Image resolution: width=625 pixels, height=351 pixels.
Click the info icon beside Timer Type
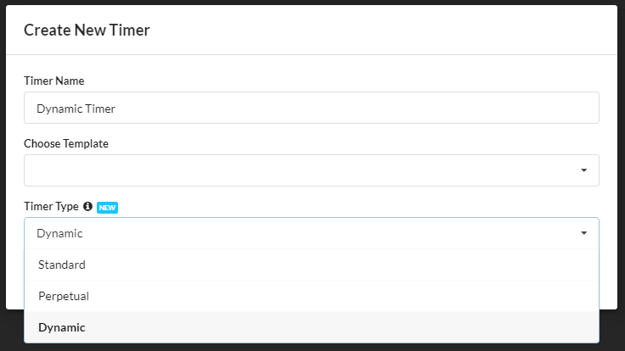click(x=87, y=206)
